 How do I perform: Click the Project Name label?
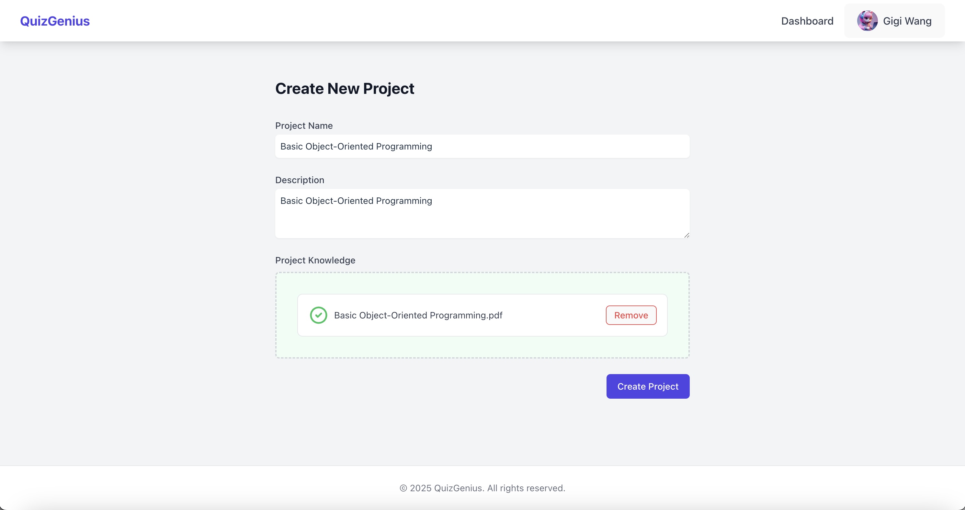[304, 126]
